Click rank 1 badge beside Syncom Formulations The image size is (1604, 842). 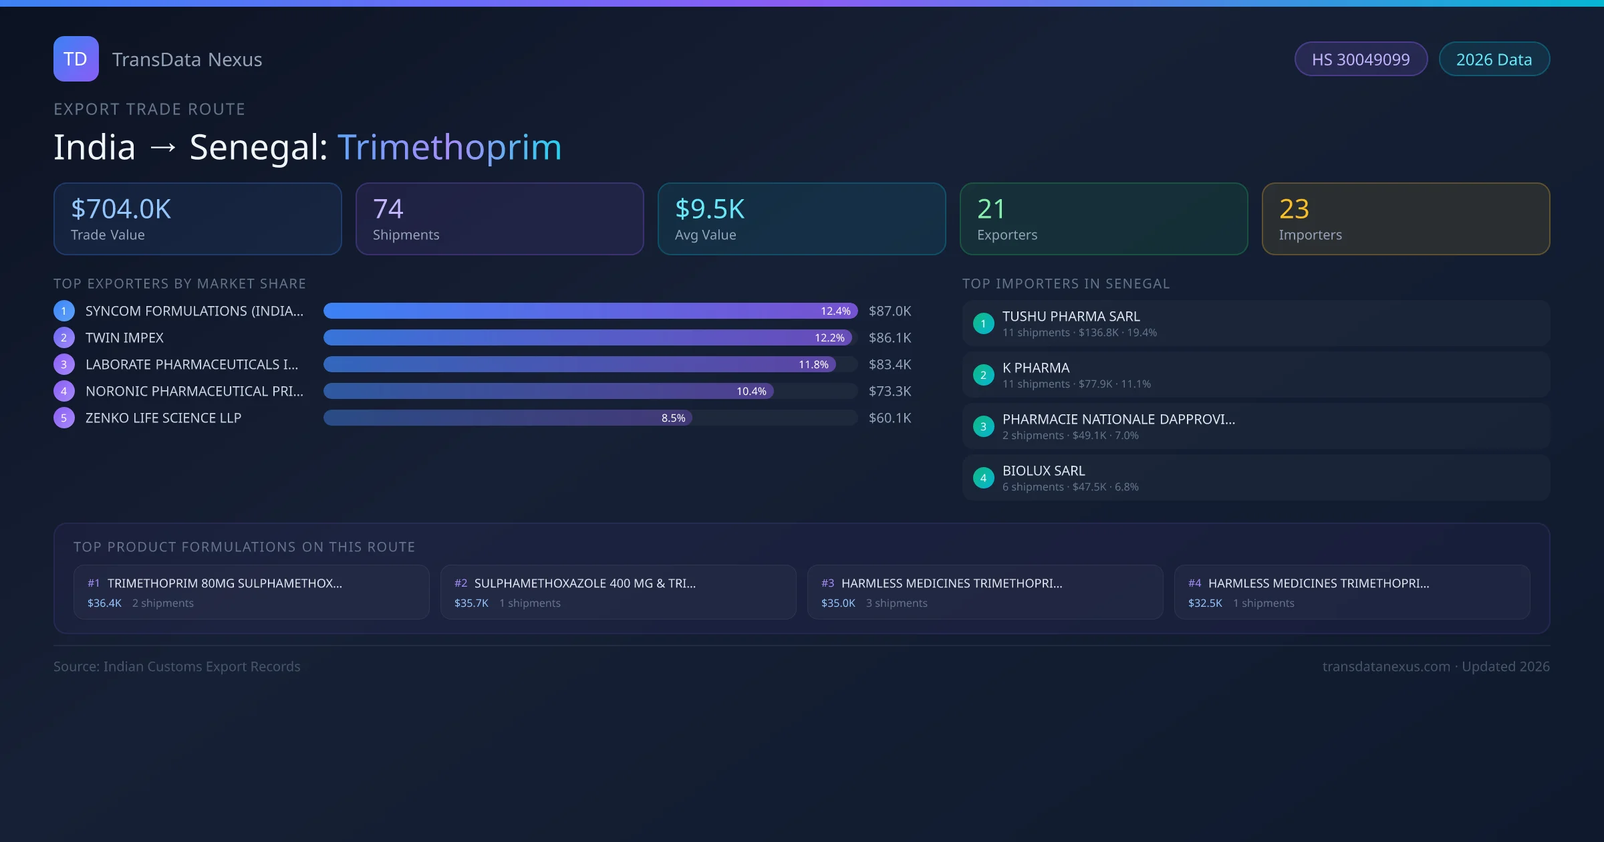click(x=64, y=311)
